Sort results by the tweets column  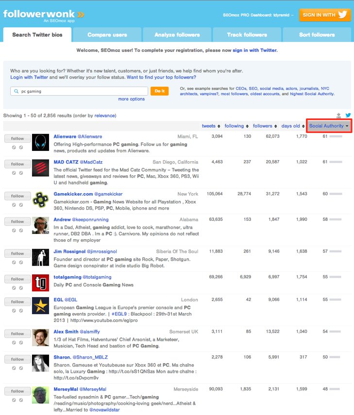[211, 126]
